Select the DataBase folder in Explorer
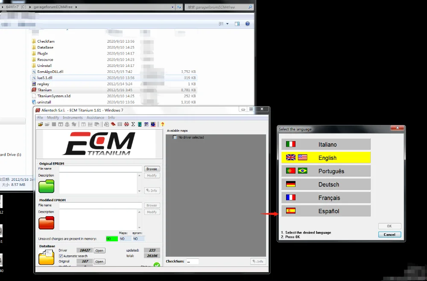 coord(45,47)
